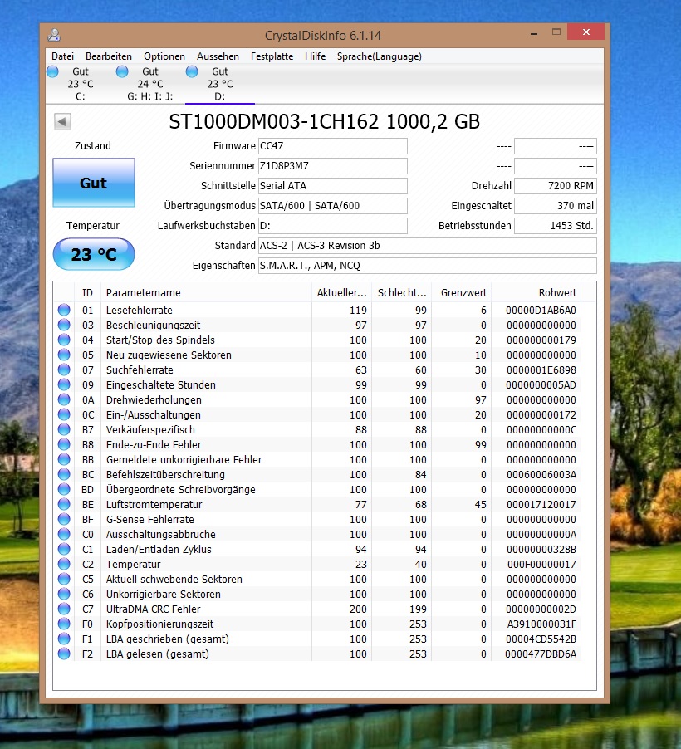Select the Gemeldete unkorrigierbare Fehler row
This screenshot has height=749, width=681.
[x=317, y=459]
